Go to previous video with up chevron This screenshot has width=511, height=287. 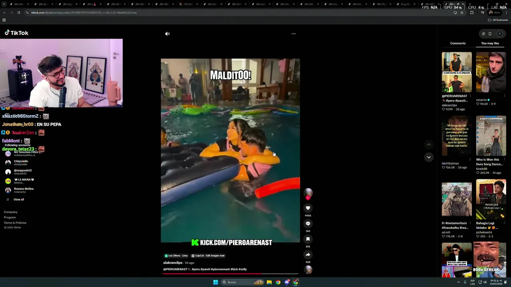429,145
